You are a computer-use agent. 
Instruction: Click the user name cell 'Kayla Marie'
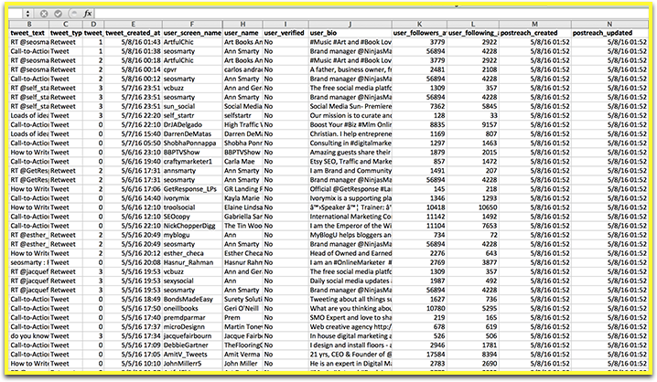click(242, 198)
